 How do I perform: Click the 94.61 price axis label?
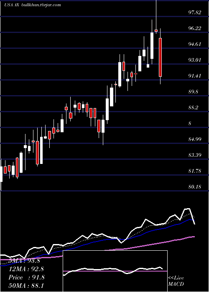click(195, 44)
